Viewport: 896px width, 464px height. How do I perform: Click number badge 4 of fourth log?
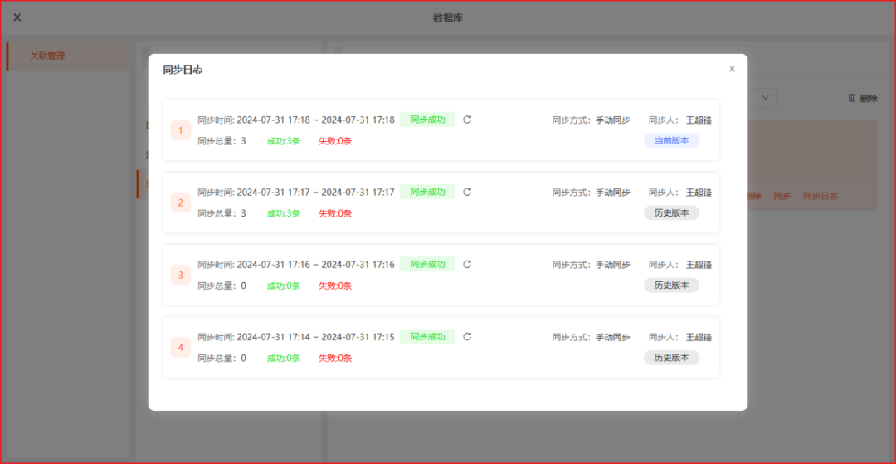pyautogui.click(x=181, y=348)
